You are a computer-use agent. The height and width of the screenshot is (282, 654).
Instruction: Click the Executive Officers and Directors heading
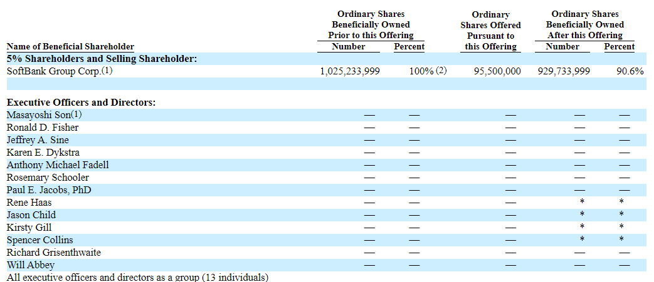[81, 103]
